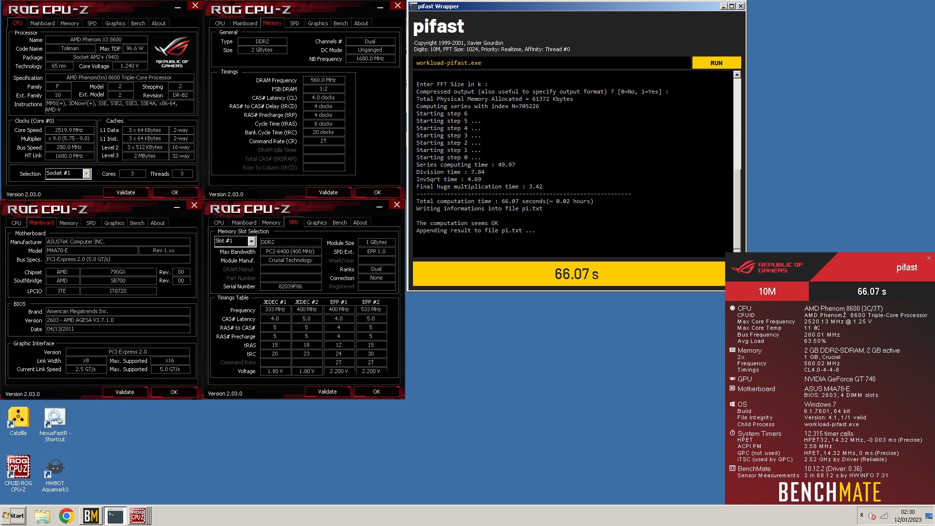Open hexusFastR shortcut on desktop
Image resolution: width=935 pixels, height=526 pixels.
click(55, 425)
